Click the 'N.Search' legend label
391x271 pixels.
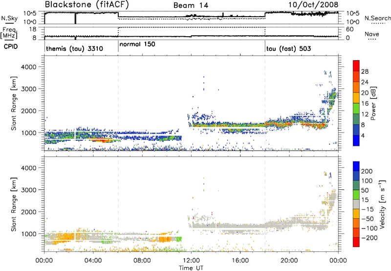(377, 18)
